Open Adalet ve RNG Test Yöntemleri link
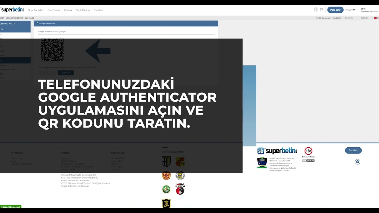 click(76, 180)
